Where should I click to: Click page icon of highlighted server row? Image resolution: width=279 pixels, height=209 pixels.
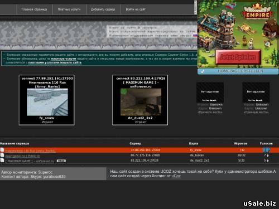coord(2,150)
